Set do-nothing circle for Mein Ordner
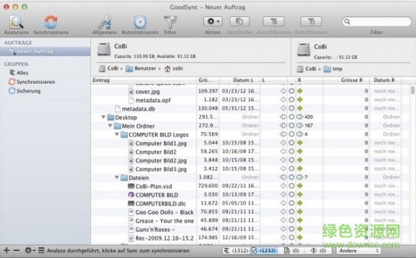 pos(292,125)
